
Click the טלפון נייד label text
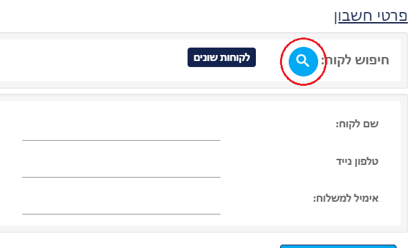pos(357,162)
